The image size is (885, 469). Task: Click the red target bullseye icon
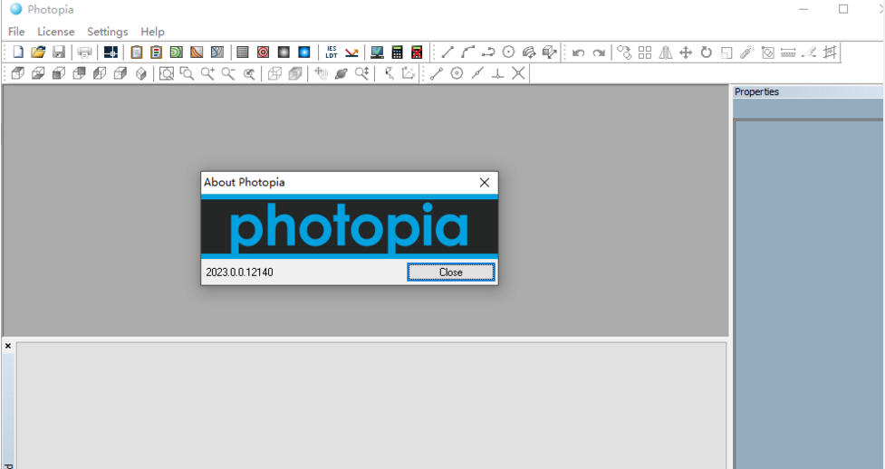[x=263, y=53]
